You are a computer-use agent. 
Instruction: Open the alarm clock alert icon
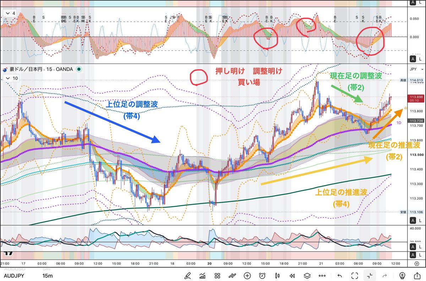coord(262,275)
